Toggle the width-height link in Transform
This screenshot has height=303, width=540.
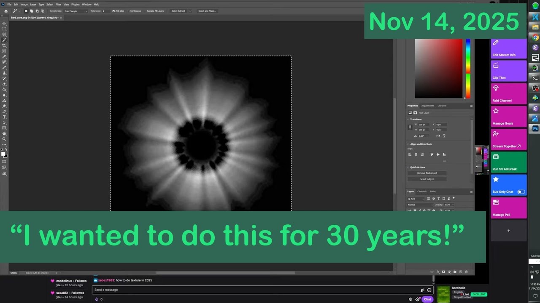(410, 127)
